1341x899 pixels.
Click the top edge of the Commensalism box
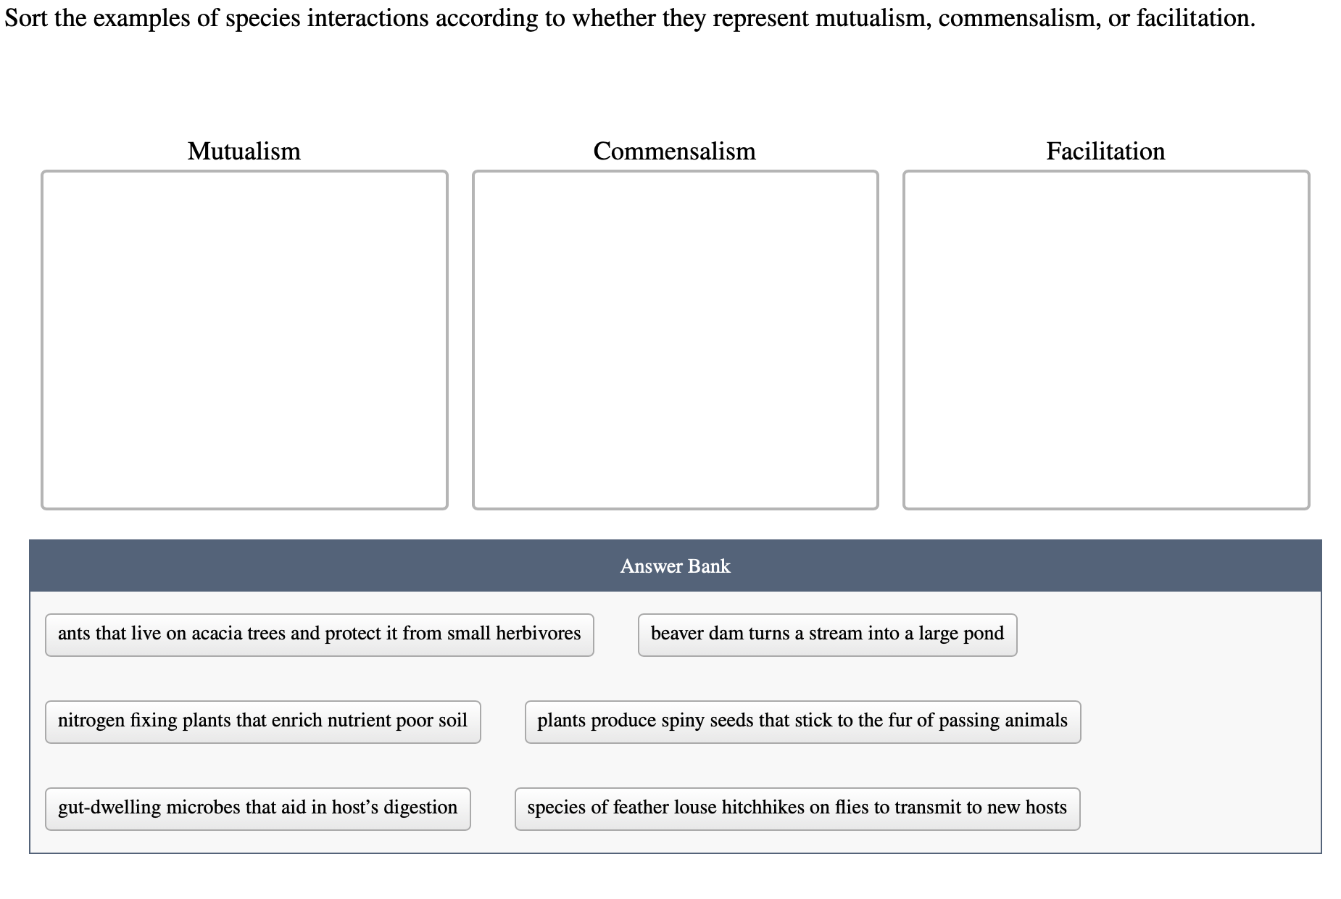point(674,171)
